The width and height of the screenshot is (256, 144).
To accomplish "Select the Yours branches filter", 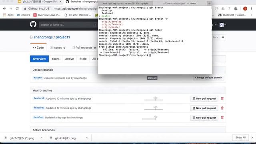I will [56, 59].
